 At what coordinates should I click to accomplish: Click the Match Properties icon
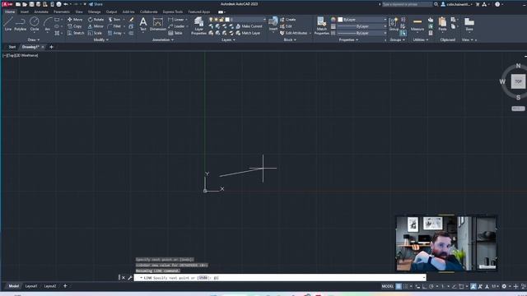322,25
